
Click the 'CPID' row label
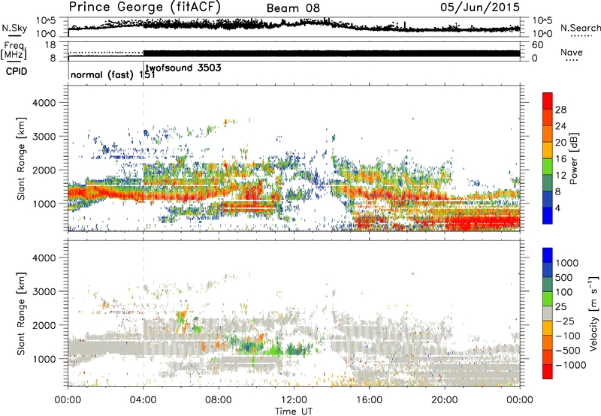coord(17,71)
